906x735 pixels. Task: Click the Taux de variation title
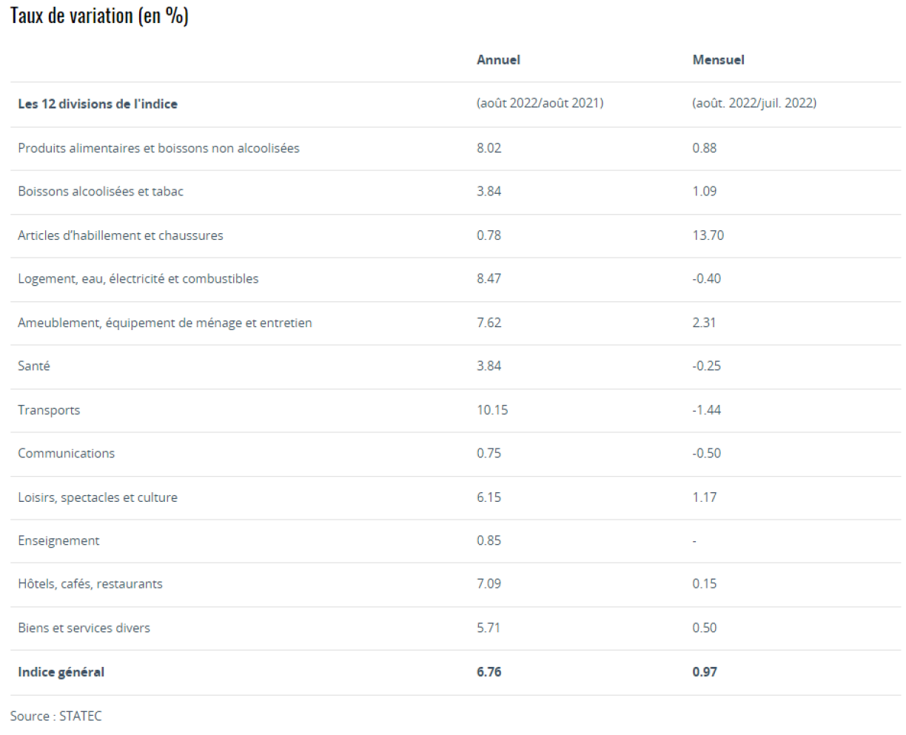pos(99,16)
